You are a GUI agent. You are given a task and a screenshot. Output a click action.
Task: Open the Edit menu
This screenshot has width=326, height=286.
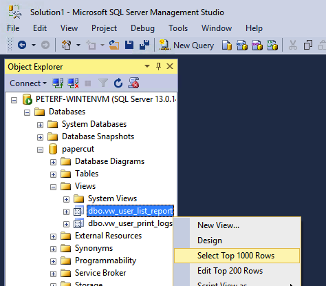tap(40, 28)
